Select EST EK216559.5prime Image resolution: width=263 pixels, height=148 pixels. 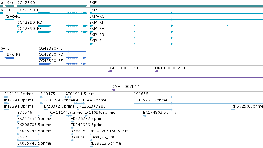[42, 103]
